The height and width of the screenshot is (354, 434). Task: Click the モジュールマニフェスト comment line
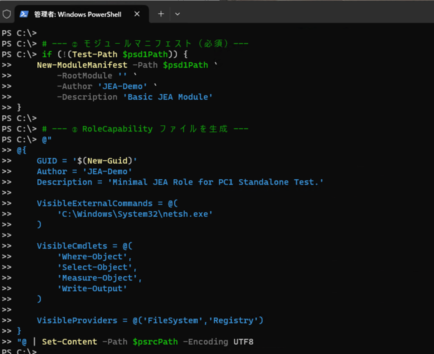145,44
